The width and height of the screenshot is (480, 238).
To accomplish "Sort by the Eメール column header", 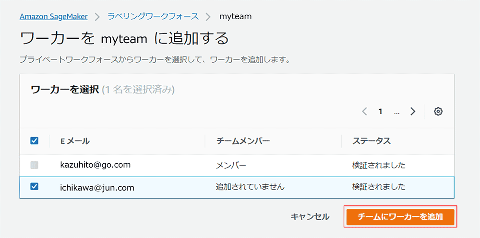I will [x=75, y=141].
